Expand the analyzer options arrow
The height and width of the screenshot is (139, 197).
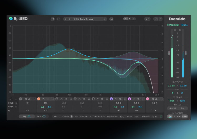[174, 117]
